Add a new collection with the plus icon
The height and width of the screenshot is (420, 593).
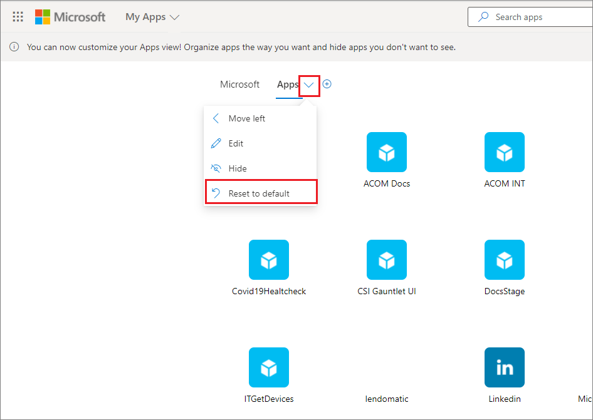[x=327, y=83]
